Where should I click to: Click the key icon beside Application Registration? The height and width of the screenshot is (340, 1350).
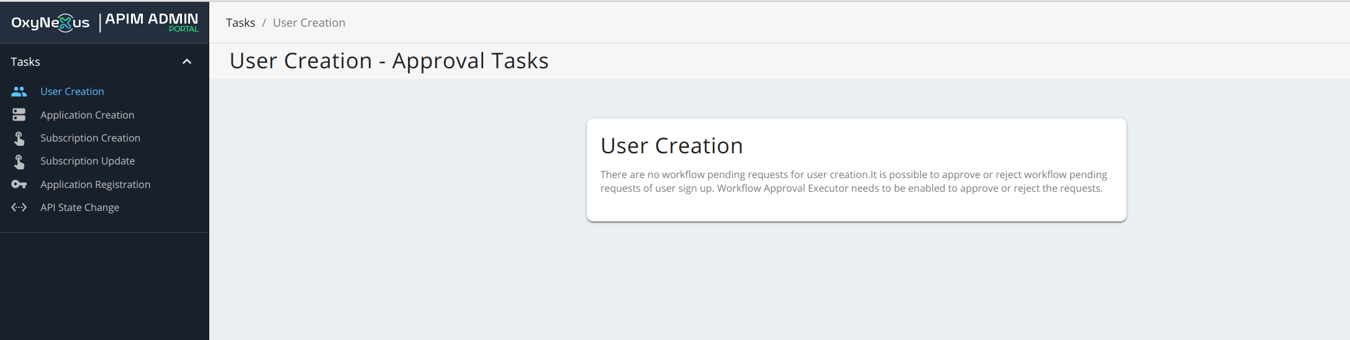click(x=19, y=184)
